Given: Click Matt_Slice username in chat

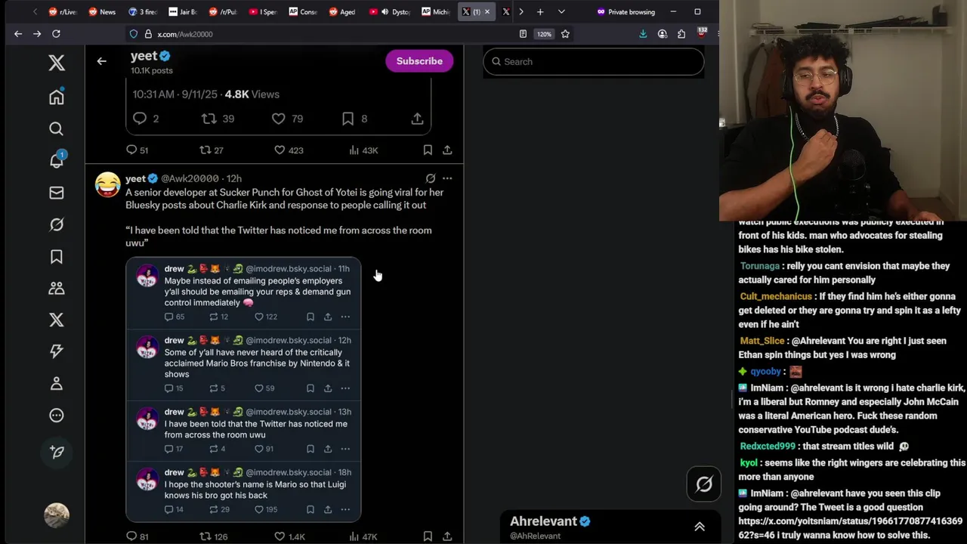Looking at the screenshot, I should (x=762, y=341).
